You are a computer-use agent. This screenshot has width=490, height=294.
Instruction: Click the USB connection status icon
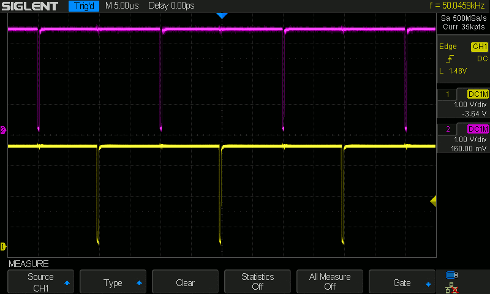(452, 275)
